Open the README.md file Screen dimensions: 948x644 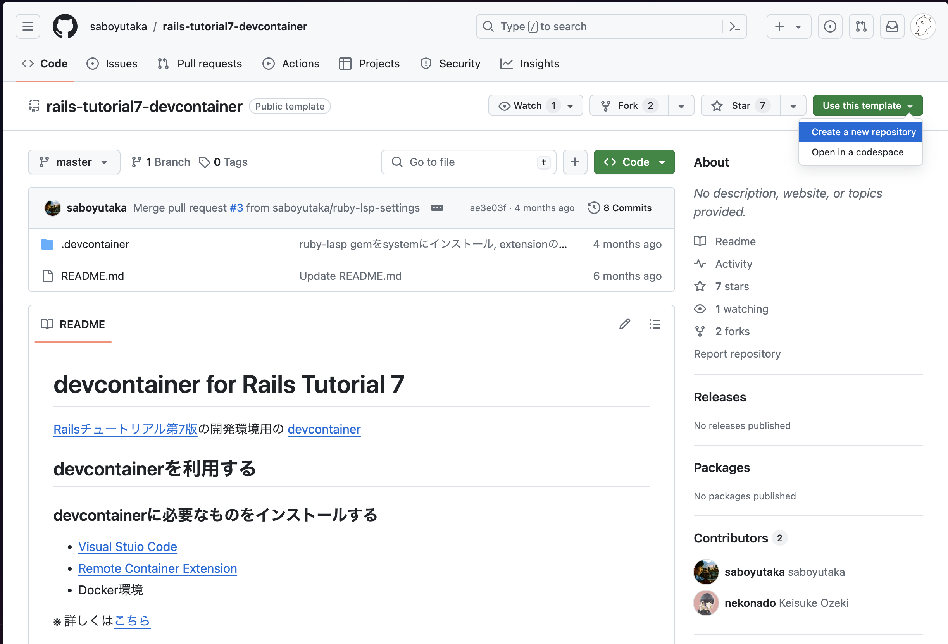click(93, 276)
